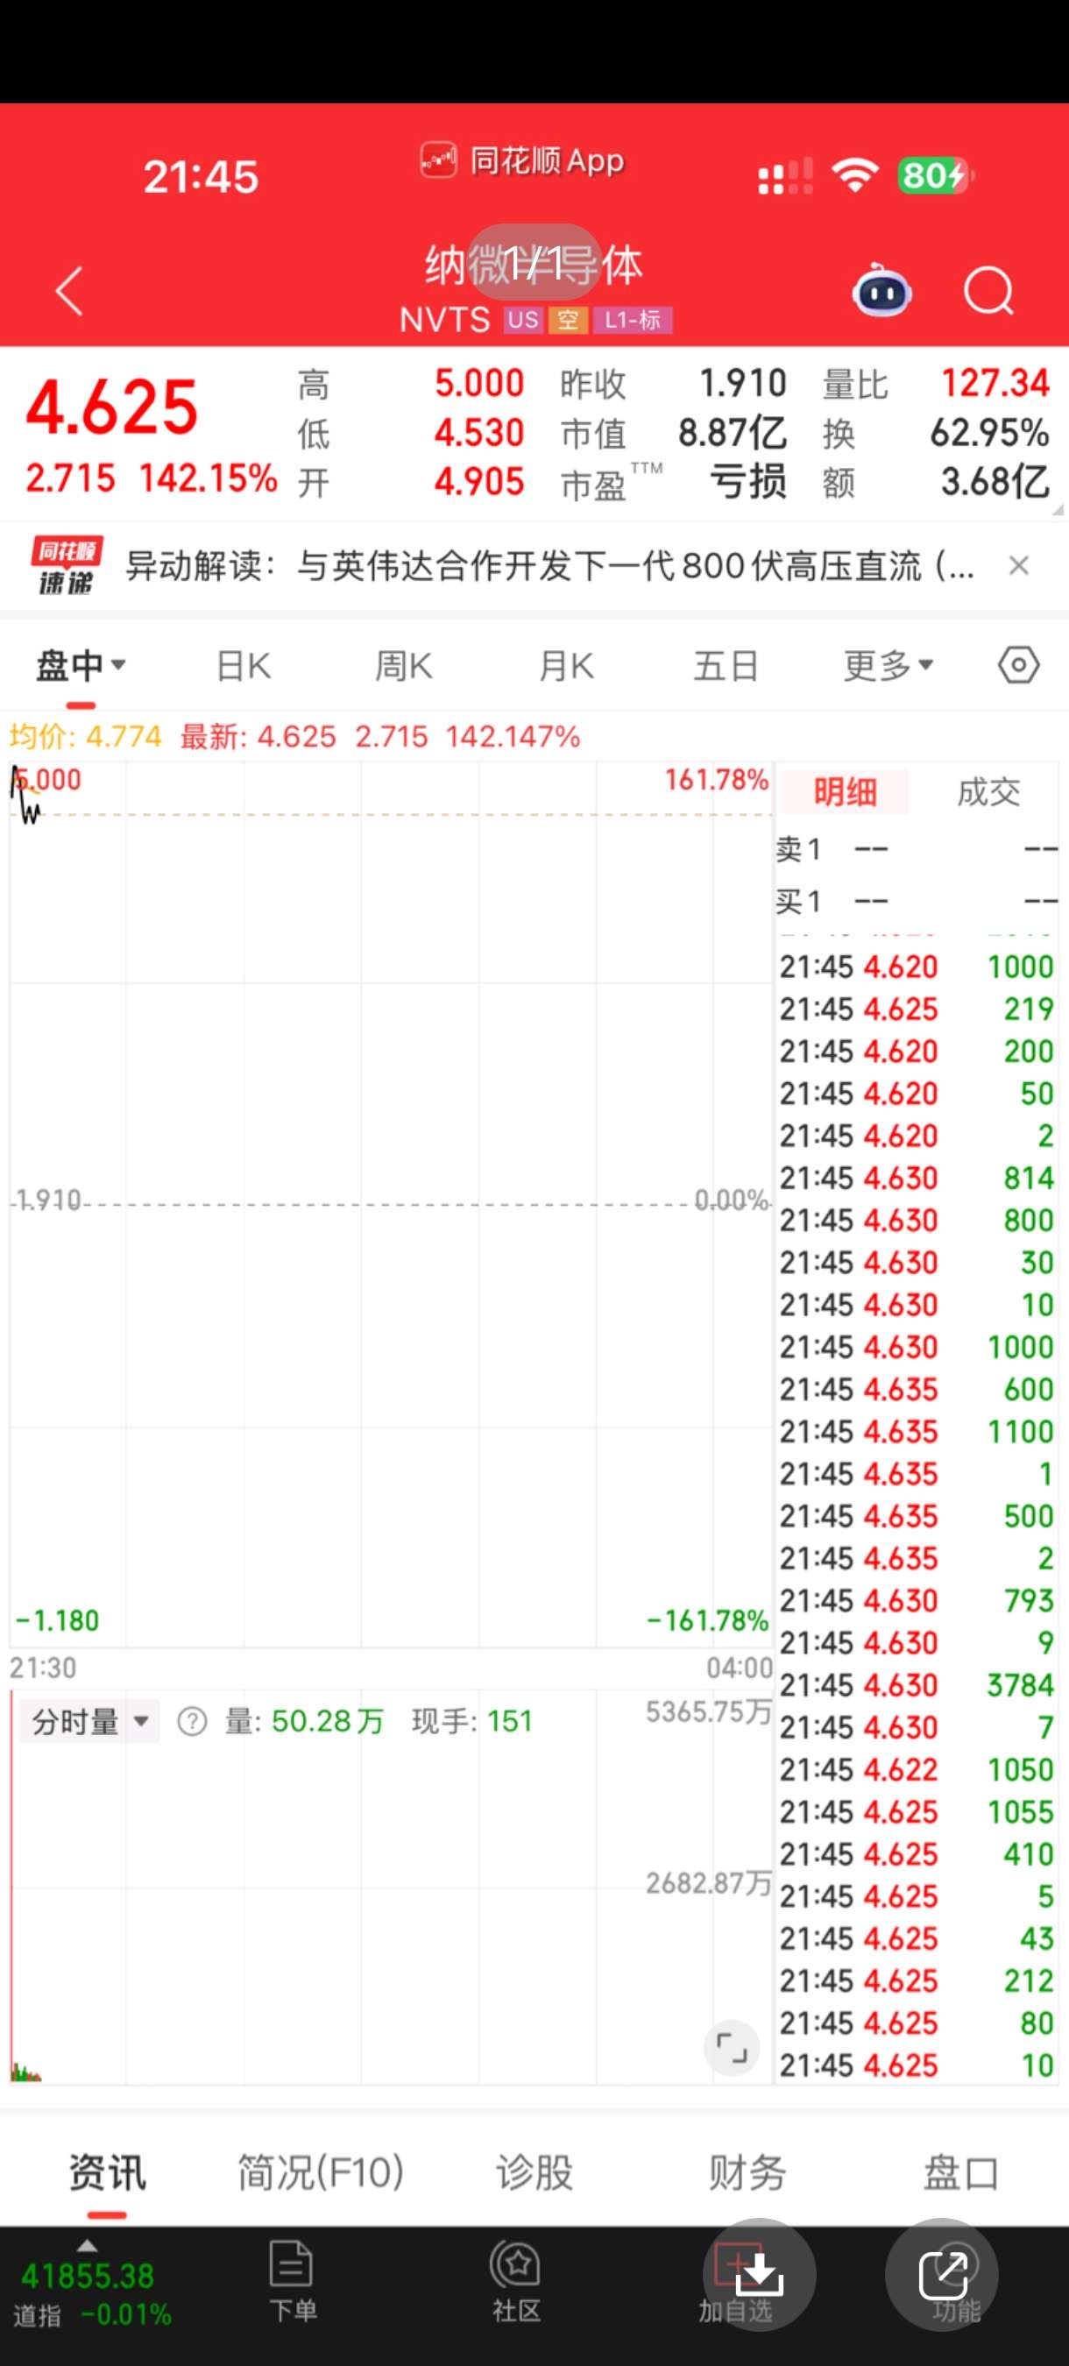Tap the share floating button
Viewport: 1069px width, 2366px height.
coord(942,2274)
